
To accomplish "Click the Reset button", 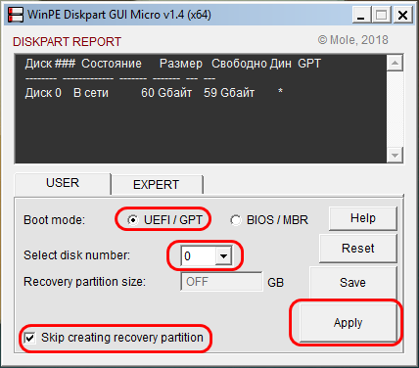I will [x=358, y=249].
